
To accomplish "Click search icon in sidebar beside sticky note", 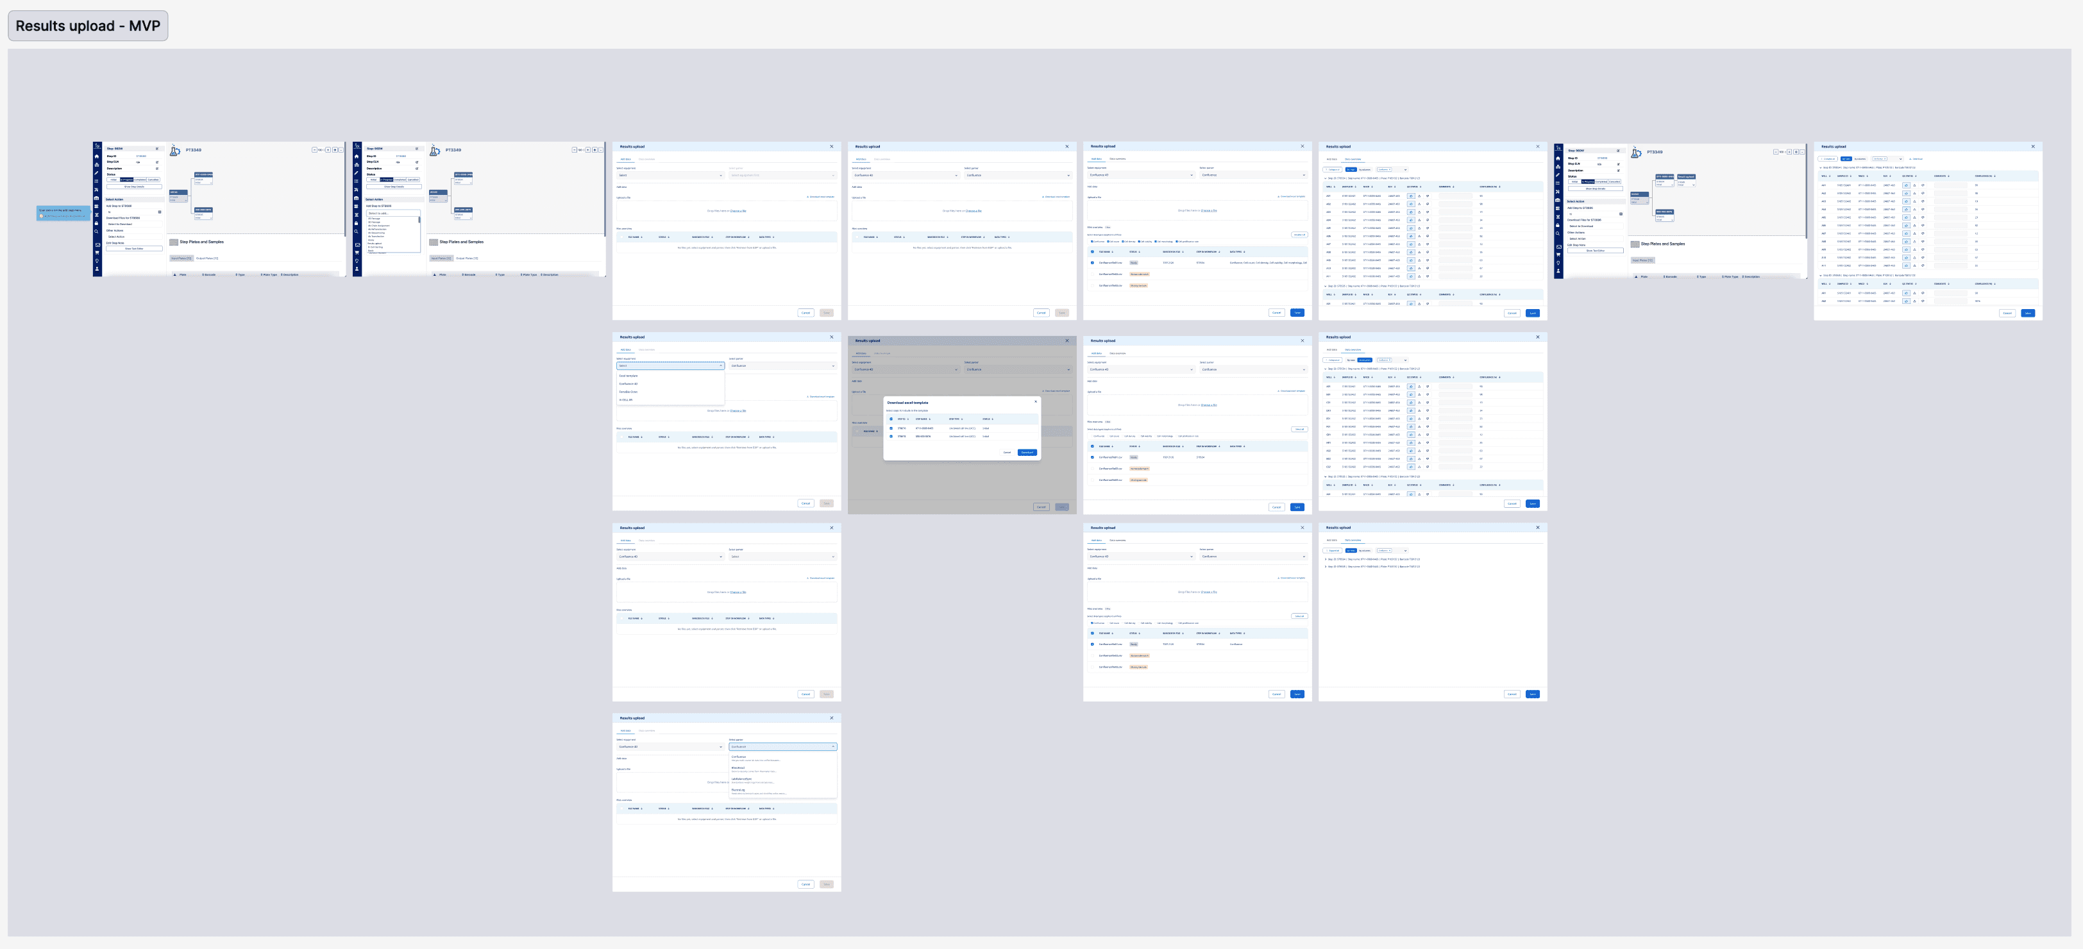I will click(x=97, y=232).
